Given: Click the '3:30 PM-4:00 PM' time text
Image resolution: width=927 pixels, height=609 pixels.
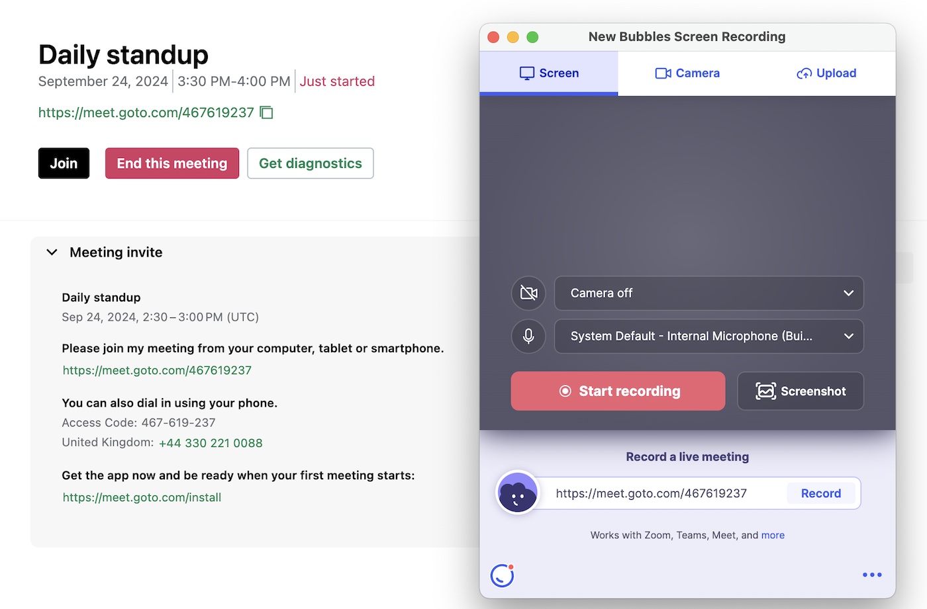Looking at the screenshot, I should (234, 81).
